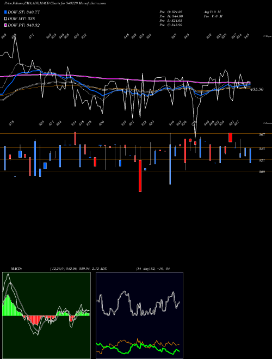Screen dimensions: 272x359
Task: Click the 367 price axis label
Action: point(262,135)
